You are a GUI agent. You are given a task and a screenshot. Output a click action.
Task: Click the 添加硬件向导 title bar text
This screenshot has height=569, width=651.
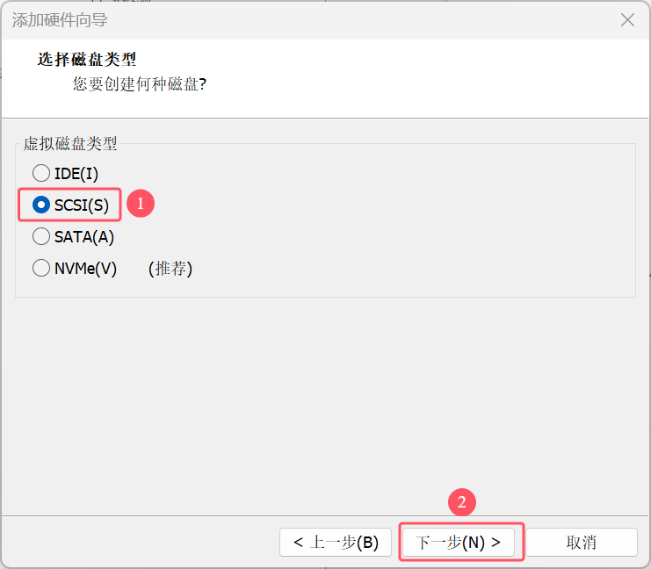(x=60, y=20)
